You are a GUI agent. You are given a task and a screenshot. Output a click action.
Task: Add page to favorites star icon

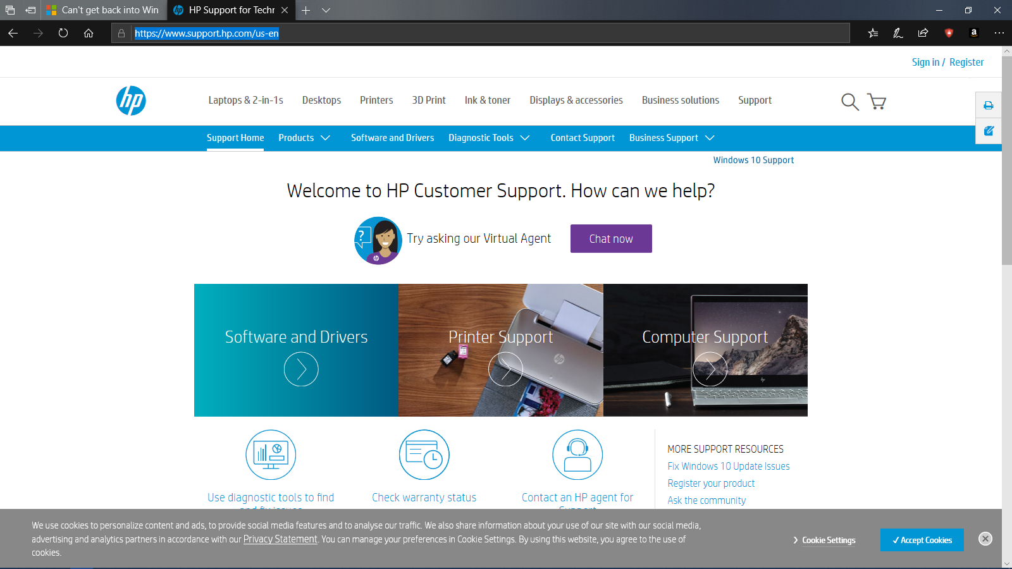pyautogui.click(x=873, y=33)
